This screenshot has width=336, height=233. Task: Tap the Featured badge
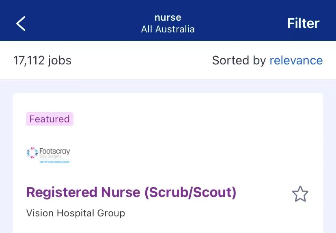[50, 119]
